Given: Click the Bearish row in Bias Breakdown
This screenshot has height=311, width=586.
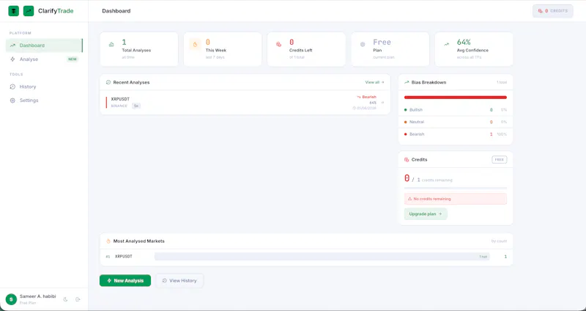Looking at the screenshot, I should [456, 134].
